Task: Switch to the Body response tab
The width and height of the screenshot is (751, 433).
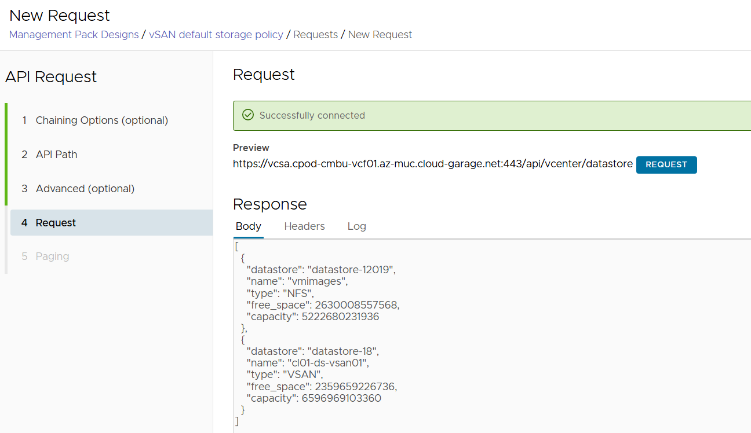Action: pyautogui.click(x=248, y=226)
